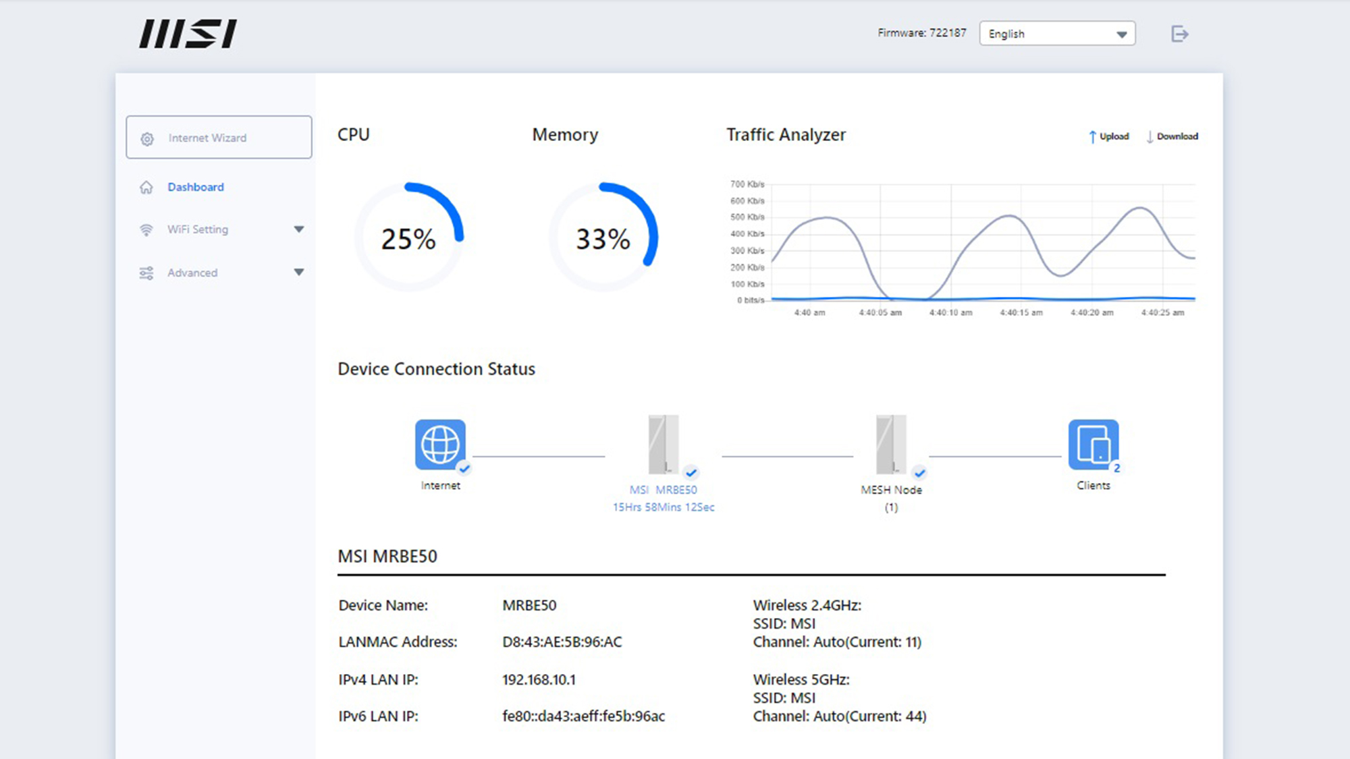Click the MSI MRBE50 router icon

(x=663, y=445)
